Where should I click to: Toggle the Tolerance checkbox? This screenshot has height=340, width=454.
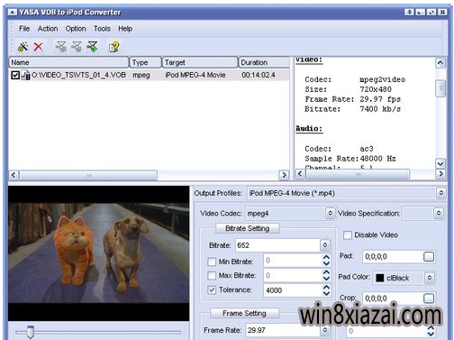point(212,289)
